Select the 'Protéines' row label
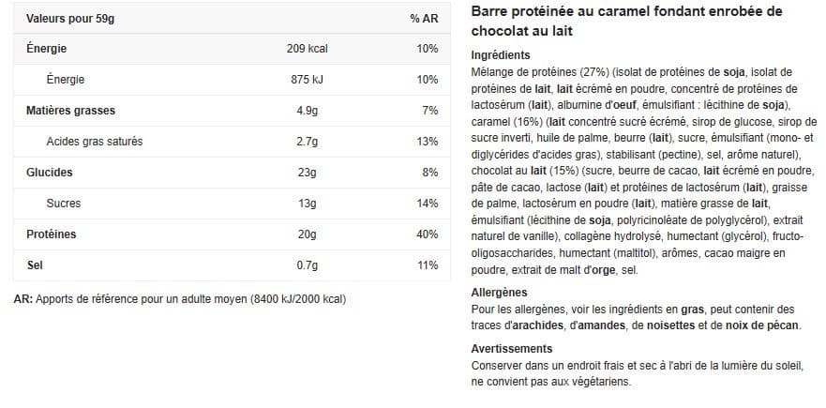 (52, 234)
